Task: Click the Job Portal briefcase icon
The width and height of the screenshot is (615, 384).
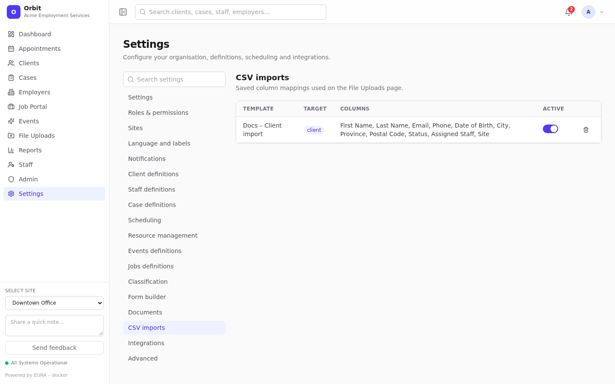Action: tap(11, 107)
